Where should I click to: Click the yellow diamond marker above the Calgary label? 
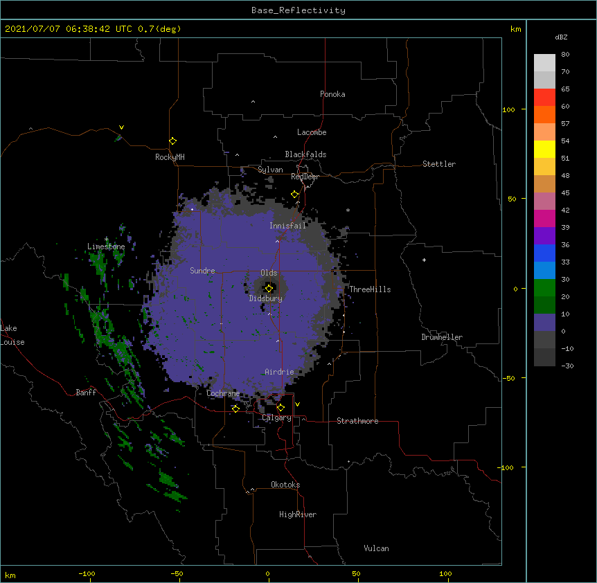point(280,408)
